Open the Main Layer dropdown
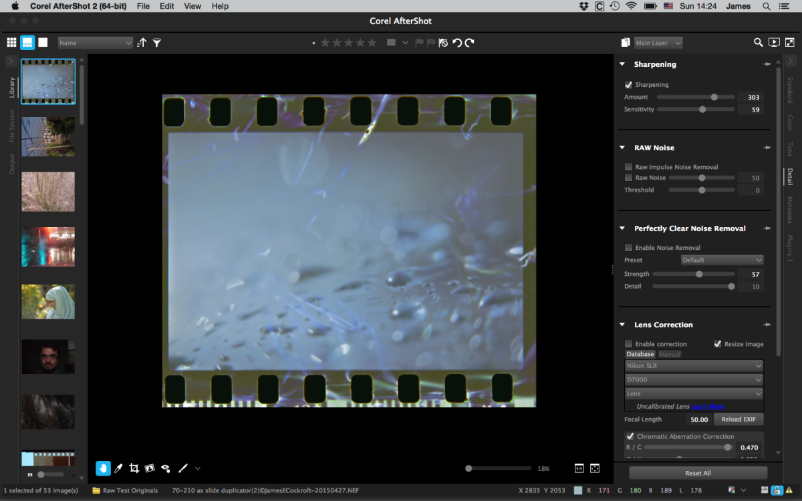802x501 pixels. click(x=658, y=43)
